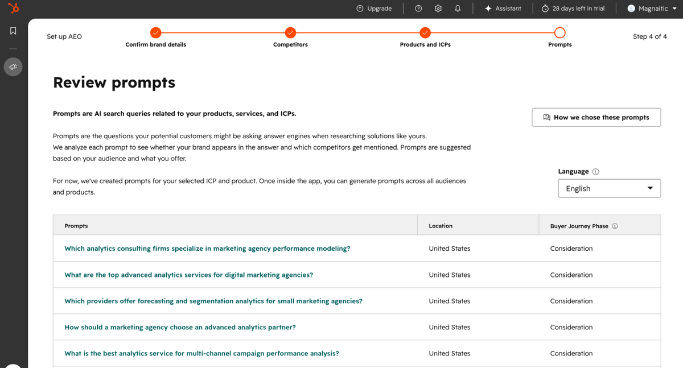Click United States in the multi-channel campaign row
This screenshot has width=683, height=368.
[x=450, y=353]
